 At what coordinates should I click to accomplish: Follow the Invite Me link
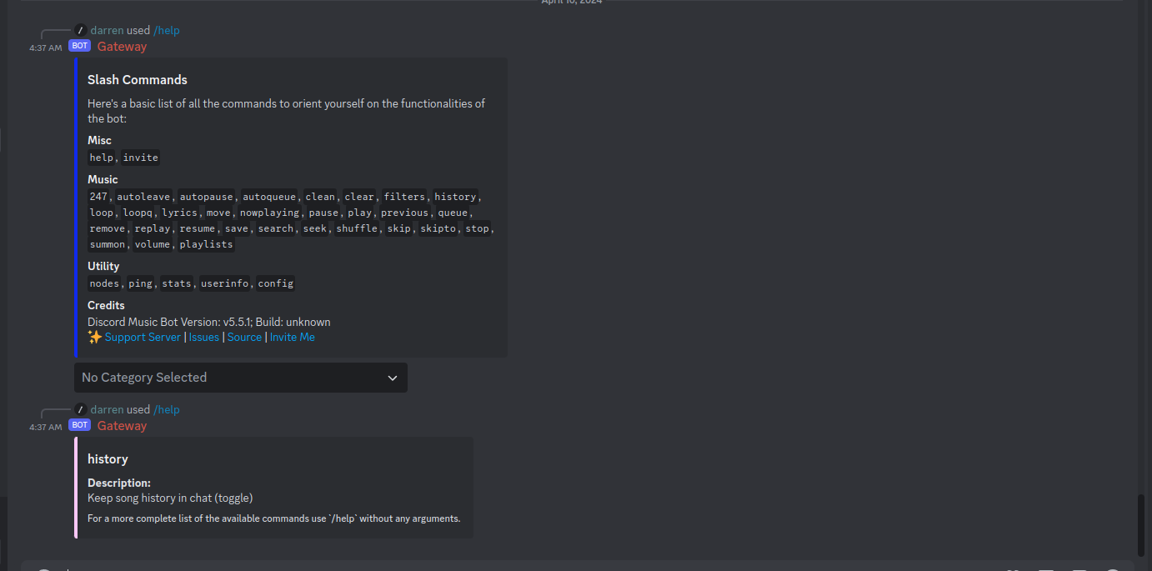coord(293,337)
